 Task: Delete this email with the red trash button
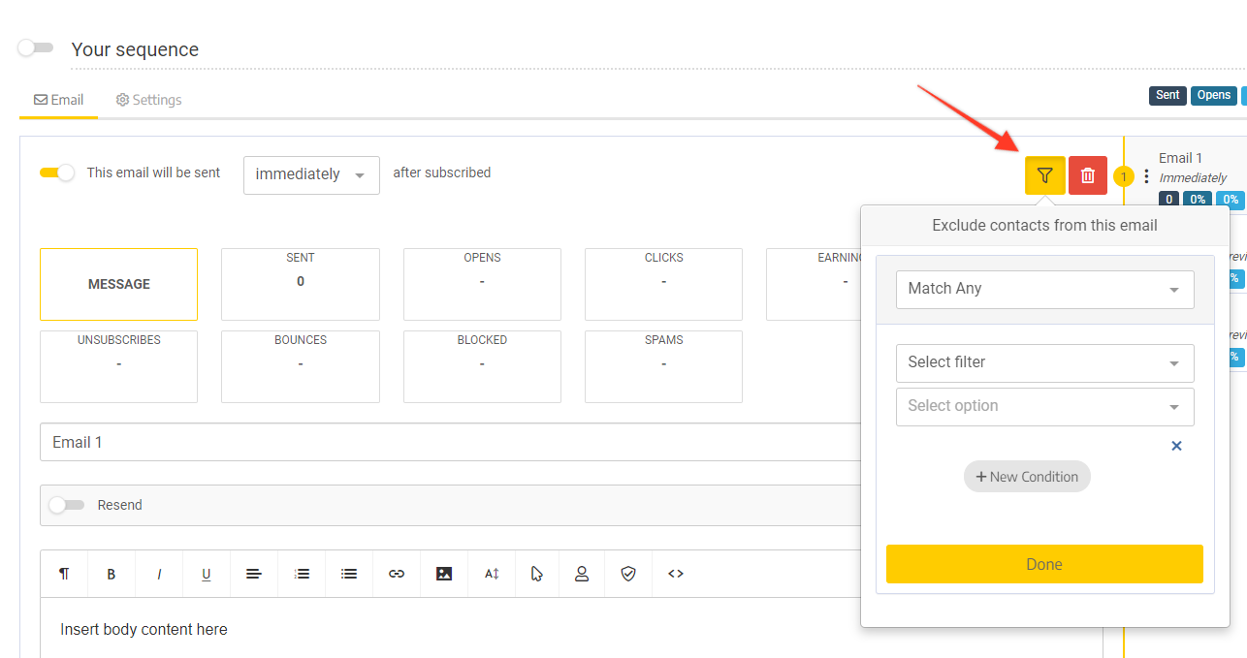click(1088, 175)
